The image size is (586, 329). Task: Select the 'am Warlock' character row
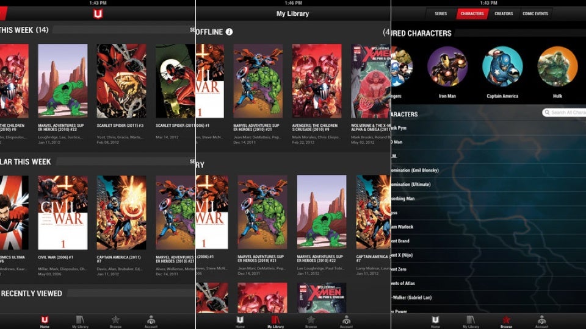[x=488, y=227]
